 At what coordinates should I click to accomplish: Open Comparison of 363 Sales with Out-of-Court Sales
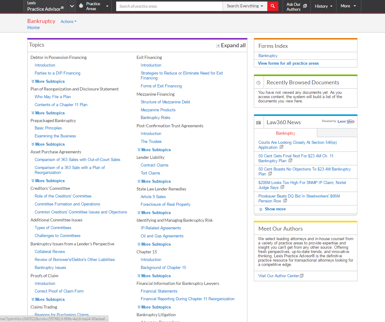77,159
